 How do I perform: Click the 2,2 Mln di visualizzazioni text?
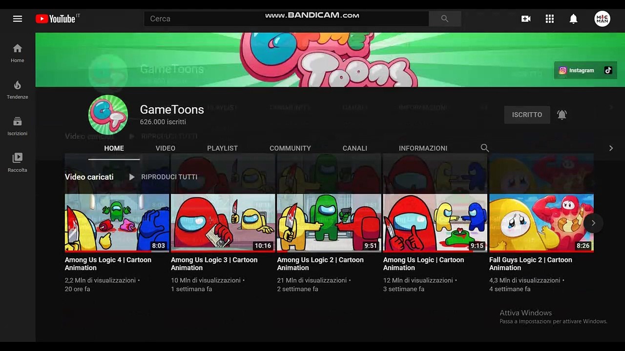[100, 280]
